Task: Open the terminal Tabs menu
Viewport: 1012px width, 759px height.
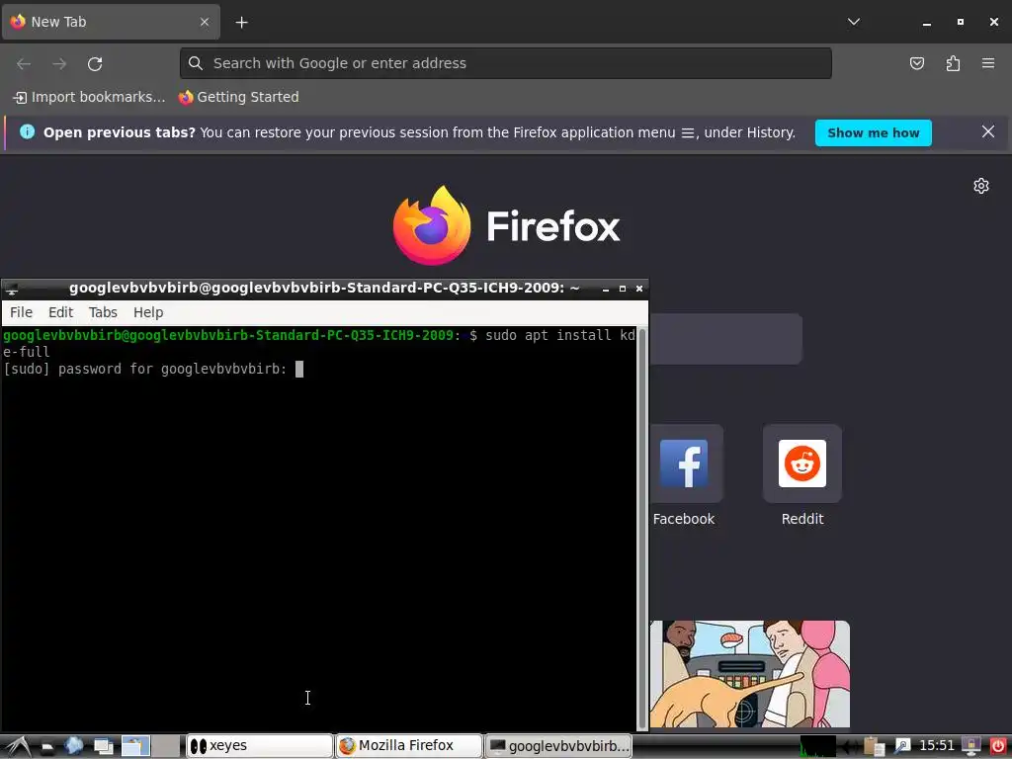Action: point(103,312)
